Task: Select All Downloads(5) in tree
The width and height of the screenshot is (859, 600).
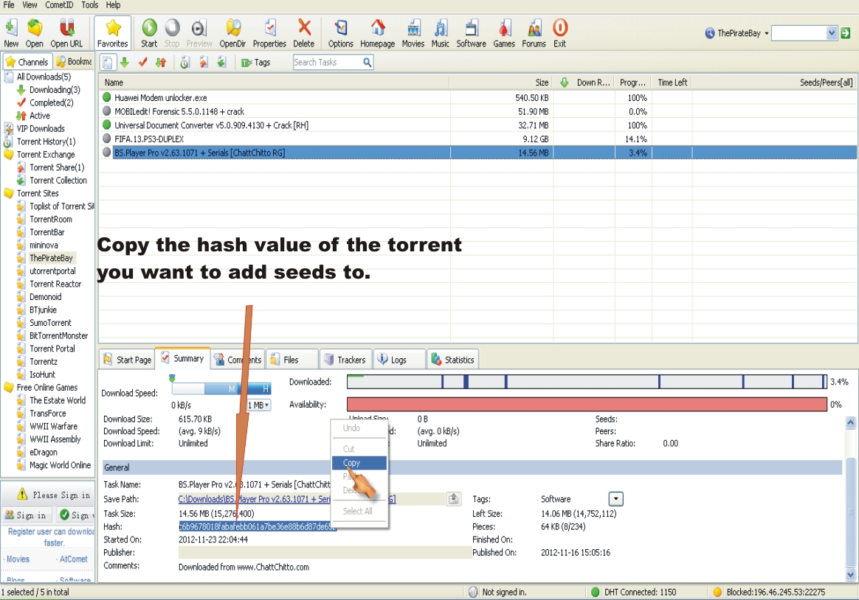Action: (x=44, y=77)
